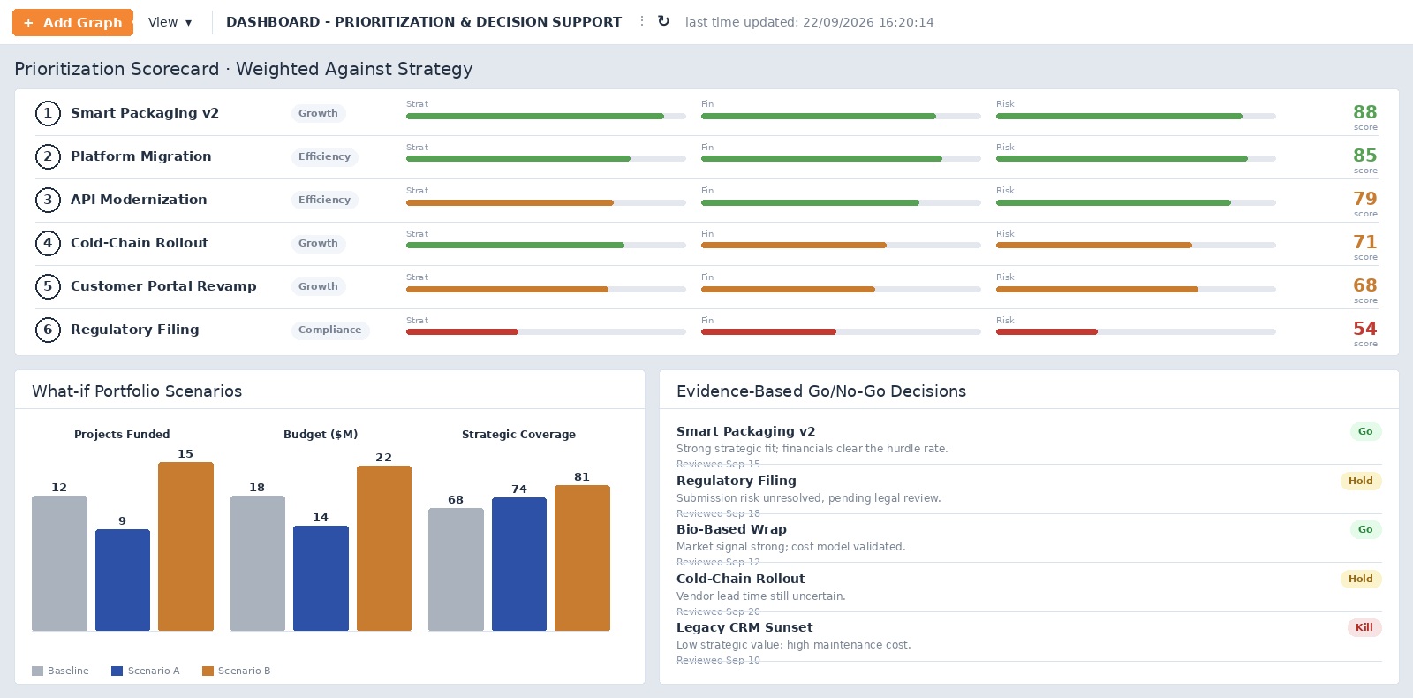Screen dimensions: 1413x698
Task: Click score 85 for Platform Migration
Action: pyautogui.click(x=1364, y=156)
